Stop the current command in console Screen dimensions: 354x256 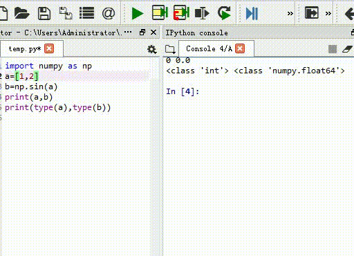coord(333,49)
